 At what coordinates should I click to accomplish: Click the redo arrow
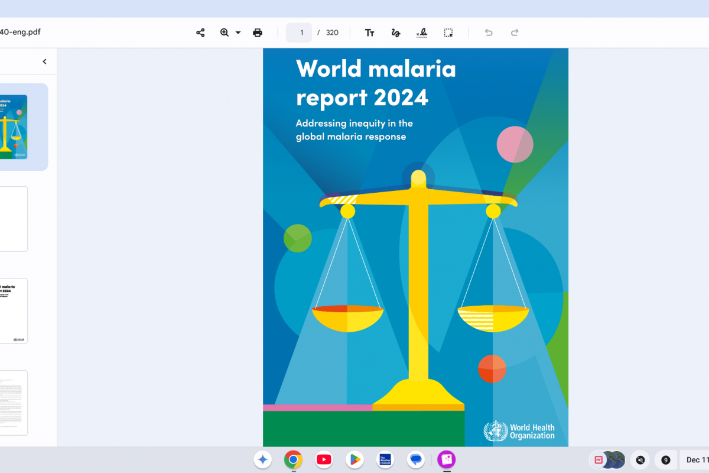pos(515,33)
